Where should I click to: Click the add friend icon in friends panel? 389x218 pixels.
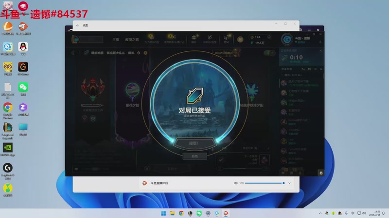click(303, 69)
